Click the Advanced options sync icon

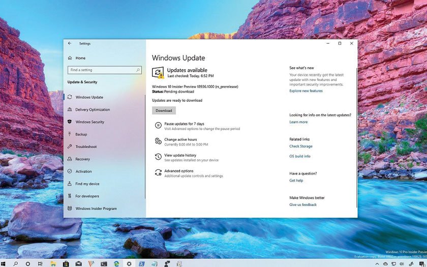(158, 173)
